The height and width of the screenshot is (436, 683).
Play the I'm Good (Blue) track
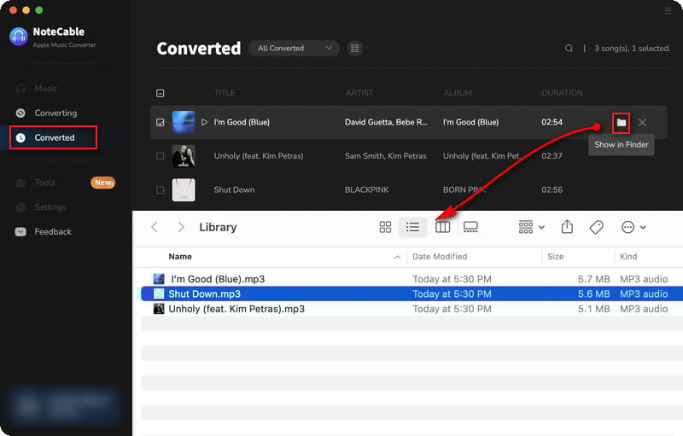click(204, 122)
